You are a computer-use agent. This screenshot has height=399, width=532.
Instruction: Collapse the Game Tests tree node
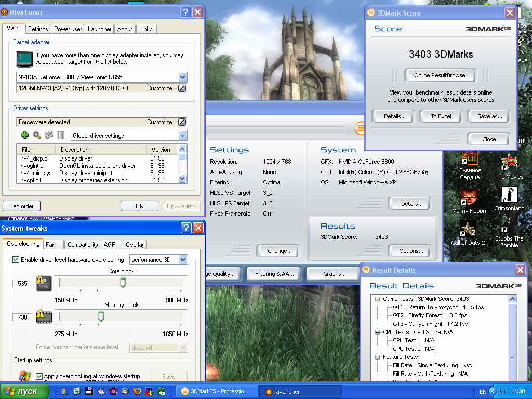pyautogui.click(x=377, y=299)
